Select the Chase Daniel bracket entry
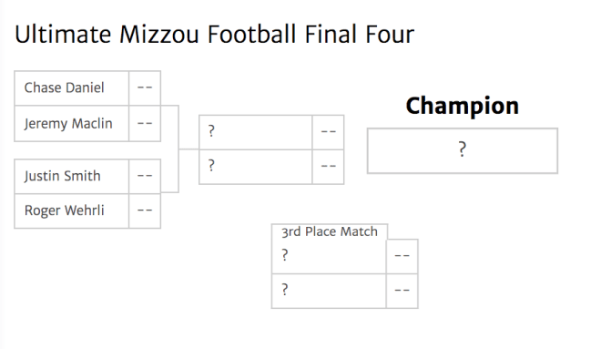Viewport: 601px width, 349px height. [x=72, y=88]
